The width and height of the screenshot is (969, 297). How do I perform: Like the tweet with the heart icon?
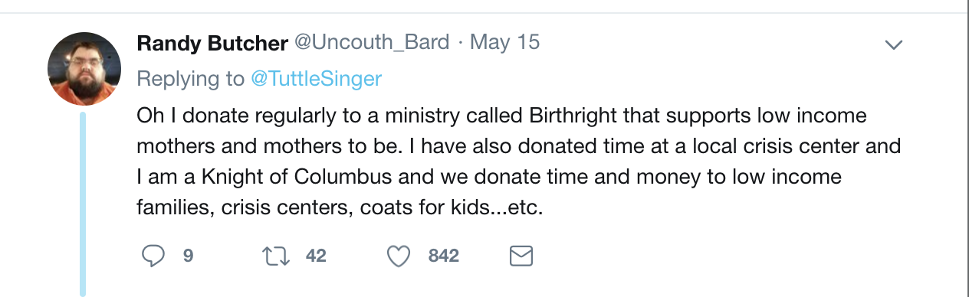(399, 256)
